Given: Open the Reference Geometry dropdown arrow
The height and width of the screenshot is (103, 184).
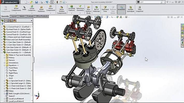Looking at the screenshot, I should click(x=80, y=13).
